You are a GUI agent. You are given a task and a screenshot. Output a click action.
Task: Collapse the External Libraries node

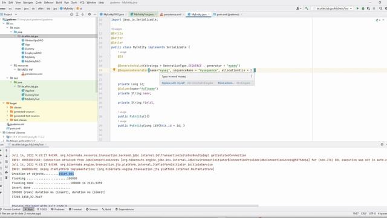click(x=1, y=133)
